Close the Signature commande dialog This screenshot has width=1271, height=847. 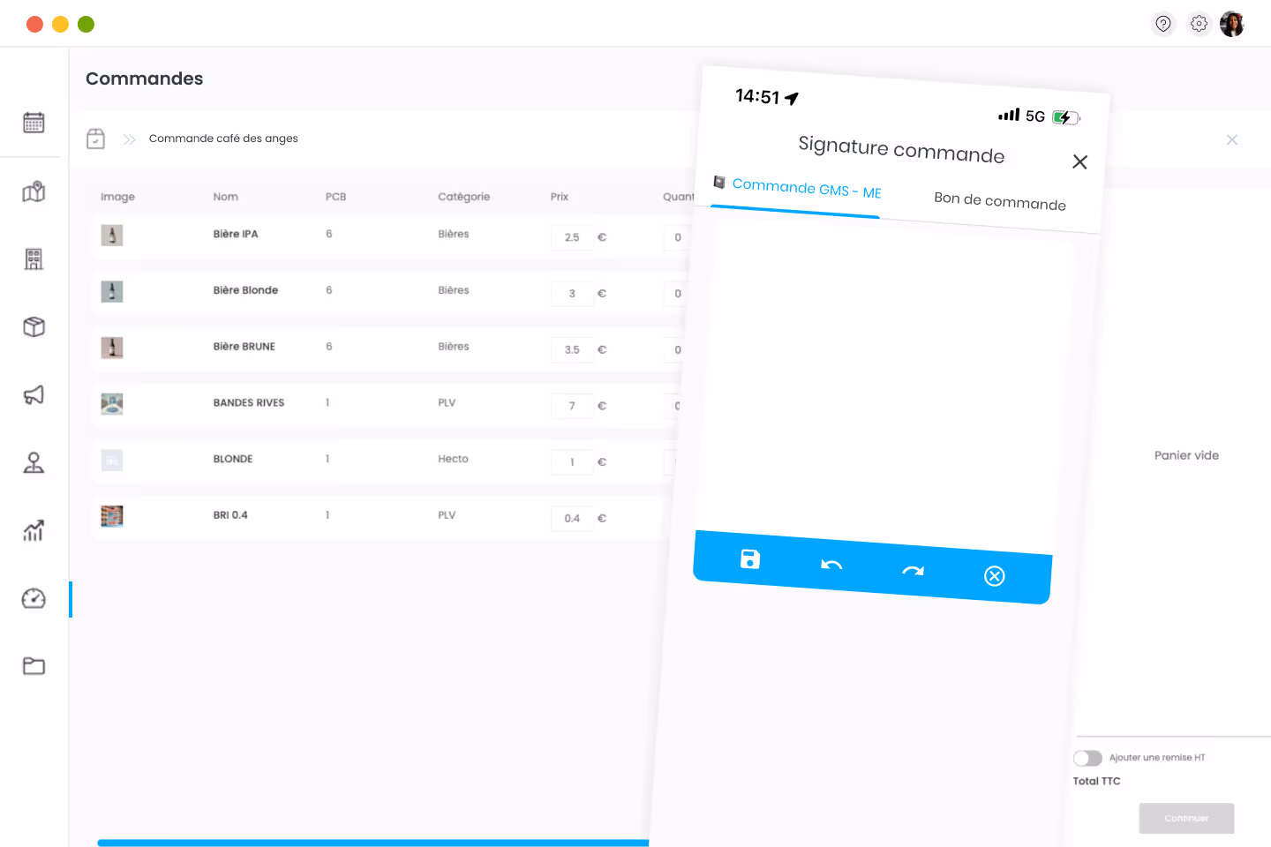pos(1079,161)
